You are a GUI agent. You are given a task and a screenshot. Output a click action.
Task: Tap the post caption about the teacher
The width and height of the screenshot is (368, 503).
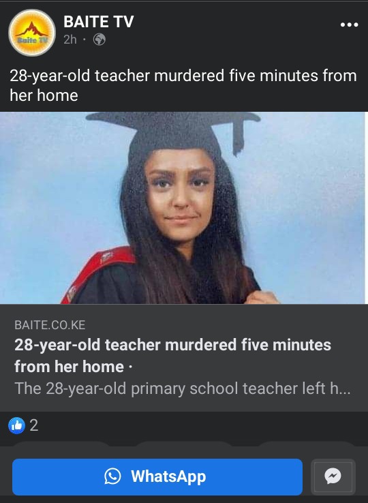tap(183, 85)
